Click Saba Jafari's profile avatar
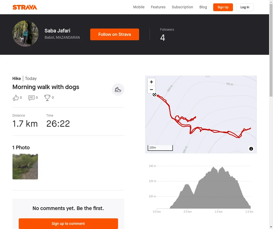This screenshot has height=229, width=273. click(x=25, y=33)
